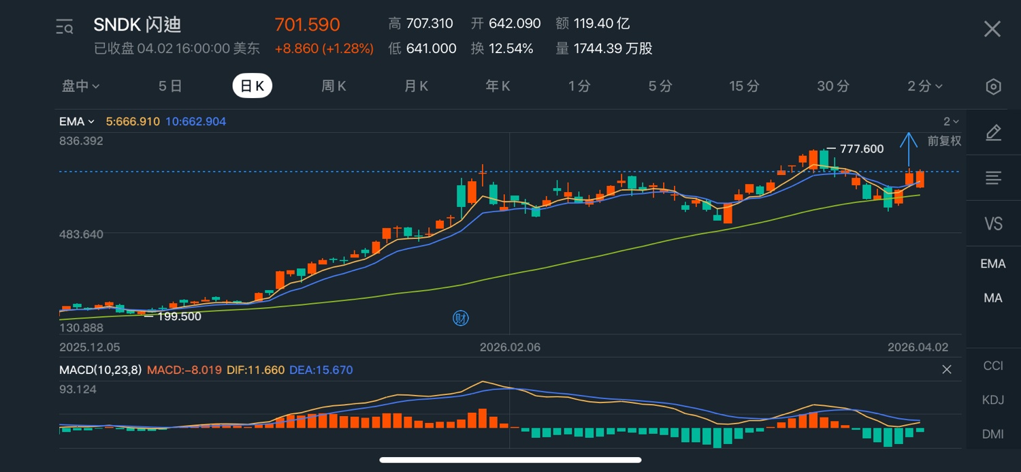Expand the 盘中 session dropdown
1021x472 pixels.
(81, 86)
